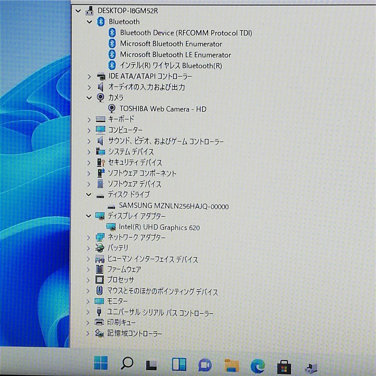Launch Microsoft Edge from the taskbar
Image resolution: width=376 pixels, height=376 pixels.
point(258,366)
